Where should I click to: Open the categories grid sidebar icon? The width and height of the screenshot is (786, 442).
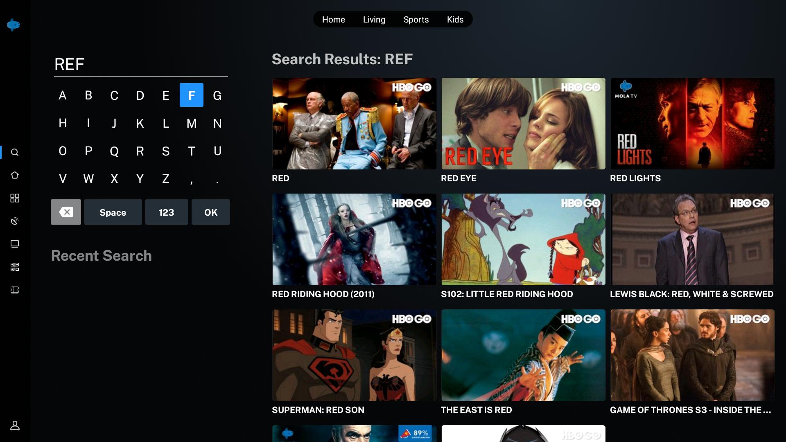(15, 198)
